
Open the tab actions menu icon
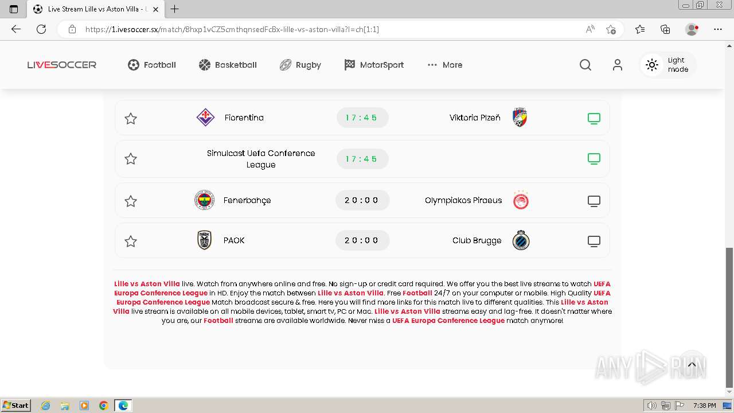[x=14, y=9]
